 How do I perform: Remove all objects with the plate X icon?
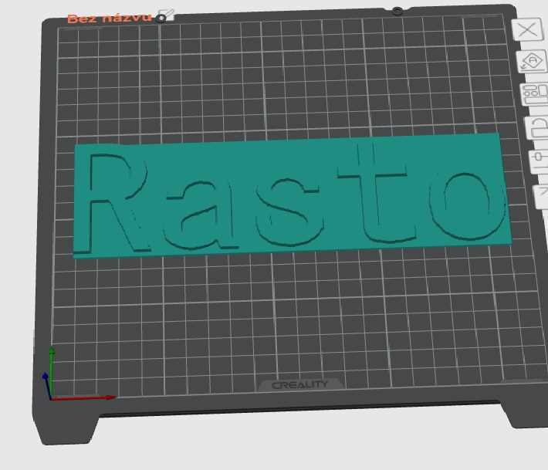click(528, 29)
